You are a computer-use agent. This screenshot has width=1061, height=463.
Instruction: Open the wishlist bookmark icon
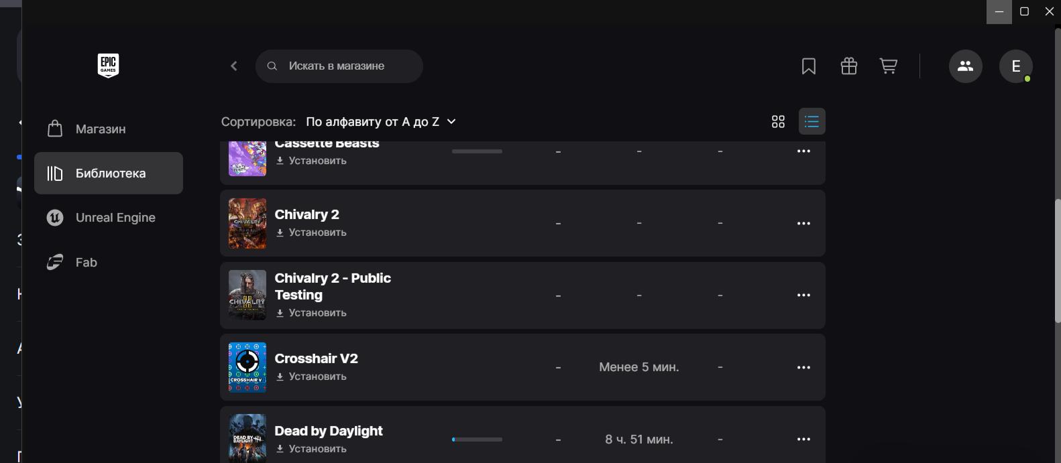click(x=809, y=66)
